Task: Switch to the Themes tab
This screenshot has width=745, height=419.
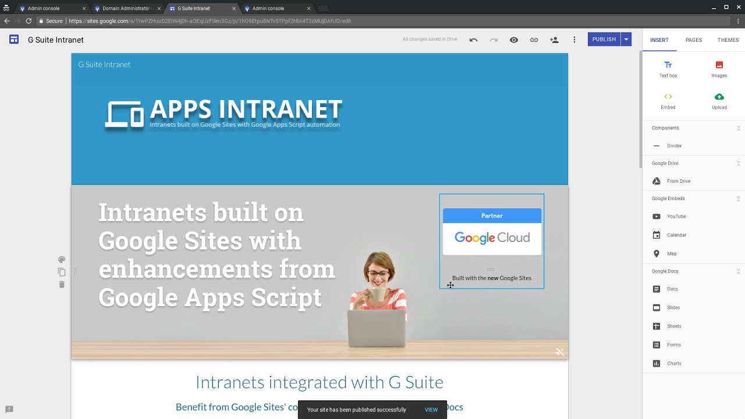Action: click(728, 40)
